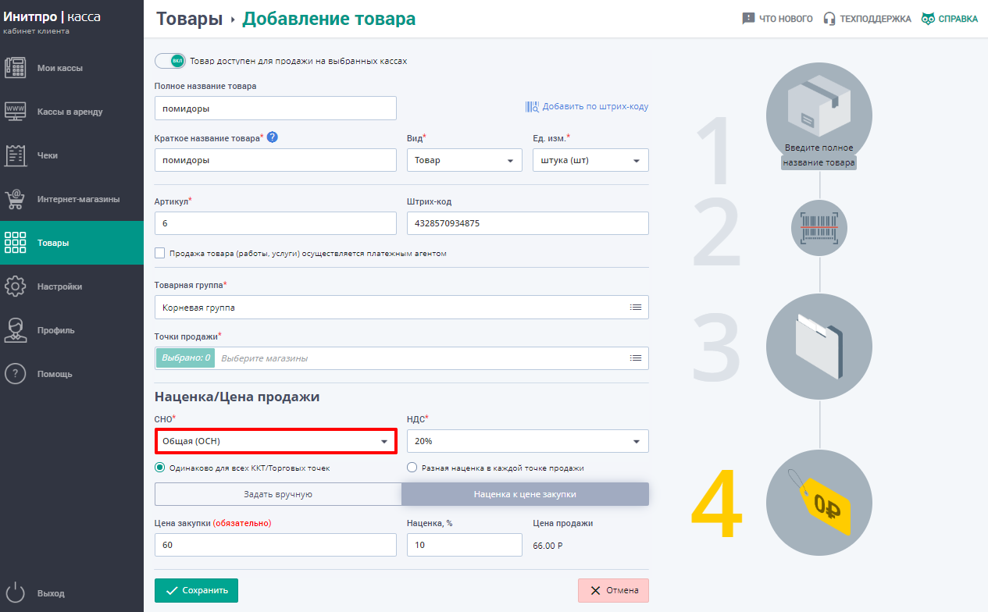Click the yellow price tag icon of step 4
Image resolution: width=988 pixels, height=612 pixels.
pos(819,502)
